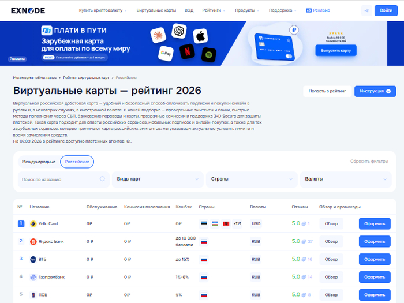Click the Кешбэк column header

pyautogui.click(x=184, y=207)
